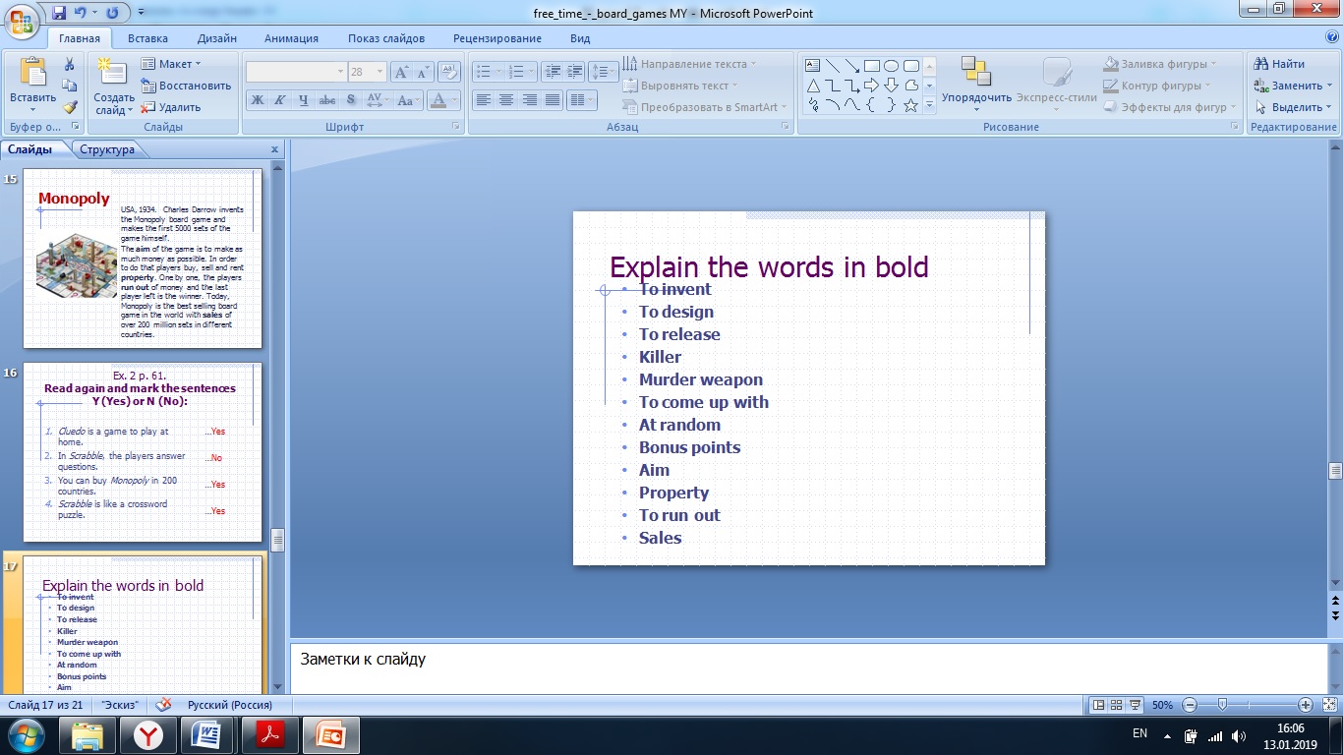Click the Восстановить button
Screen dimensions: 1343x755
tap(185, 86)
